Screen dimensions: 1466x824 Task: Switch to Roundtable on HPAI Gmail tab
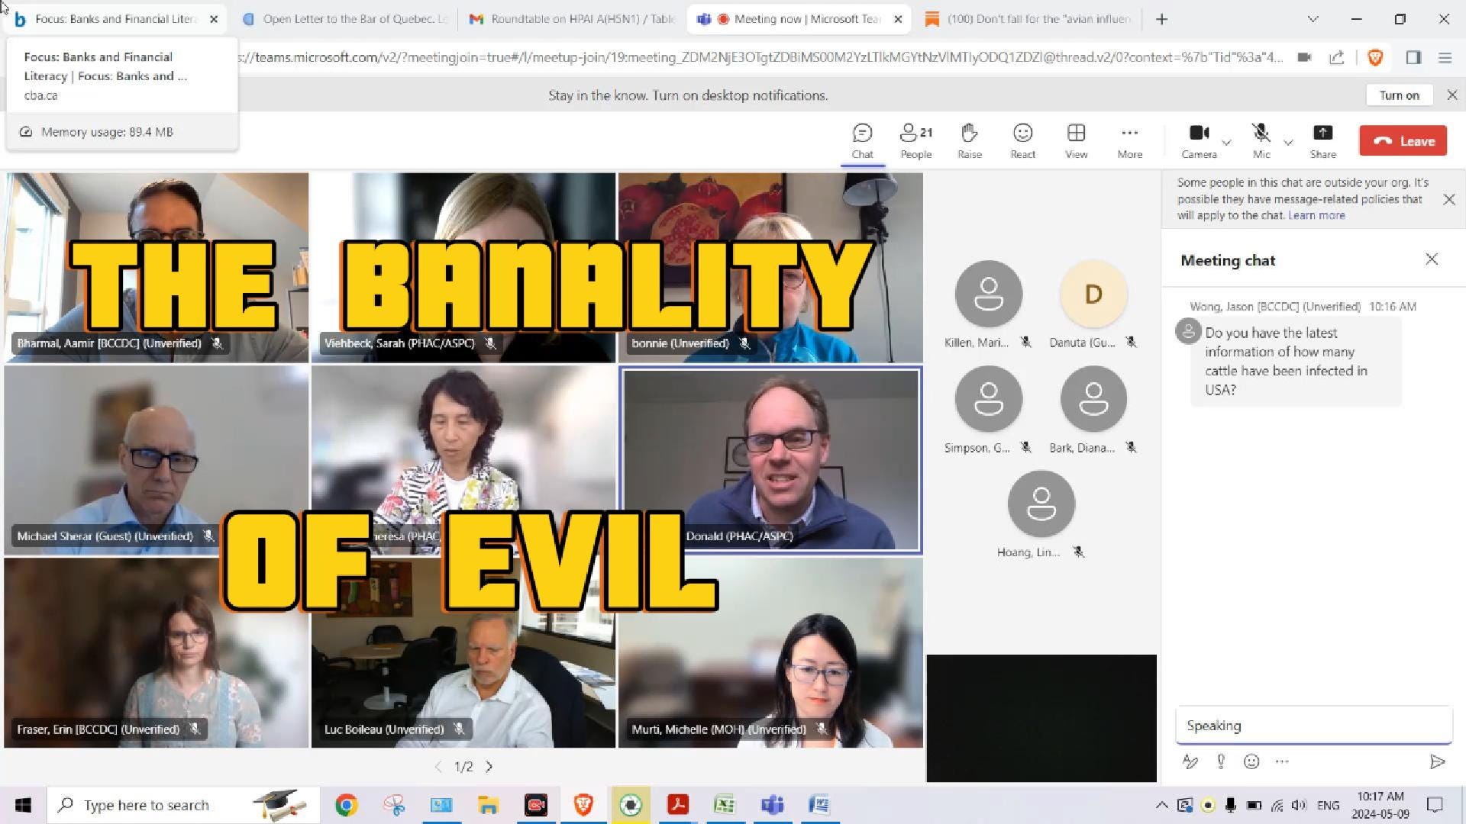(573, 19)
